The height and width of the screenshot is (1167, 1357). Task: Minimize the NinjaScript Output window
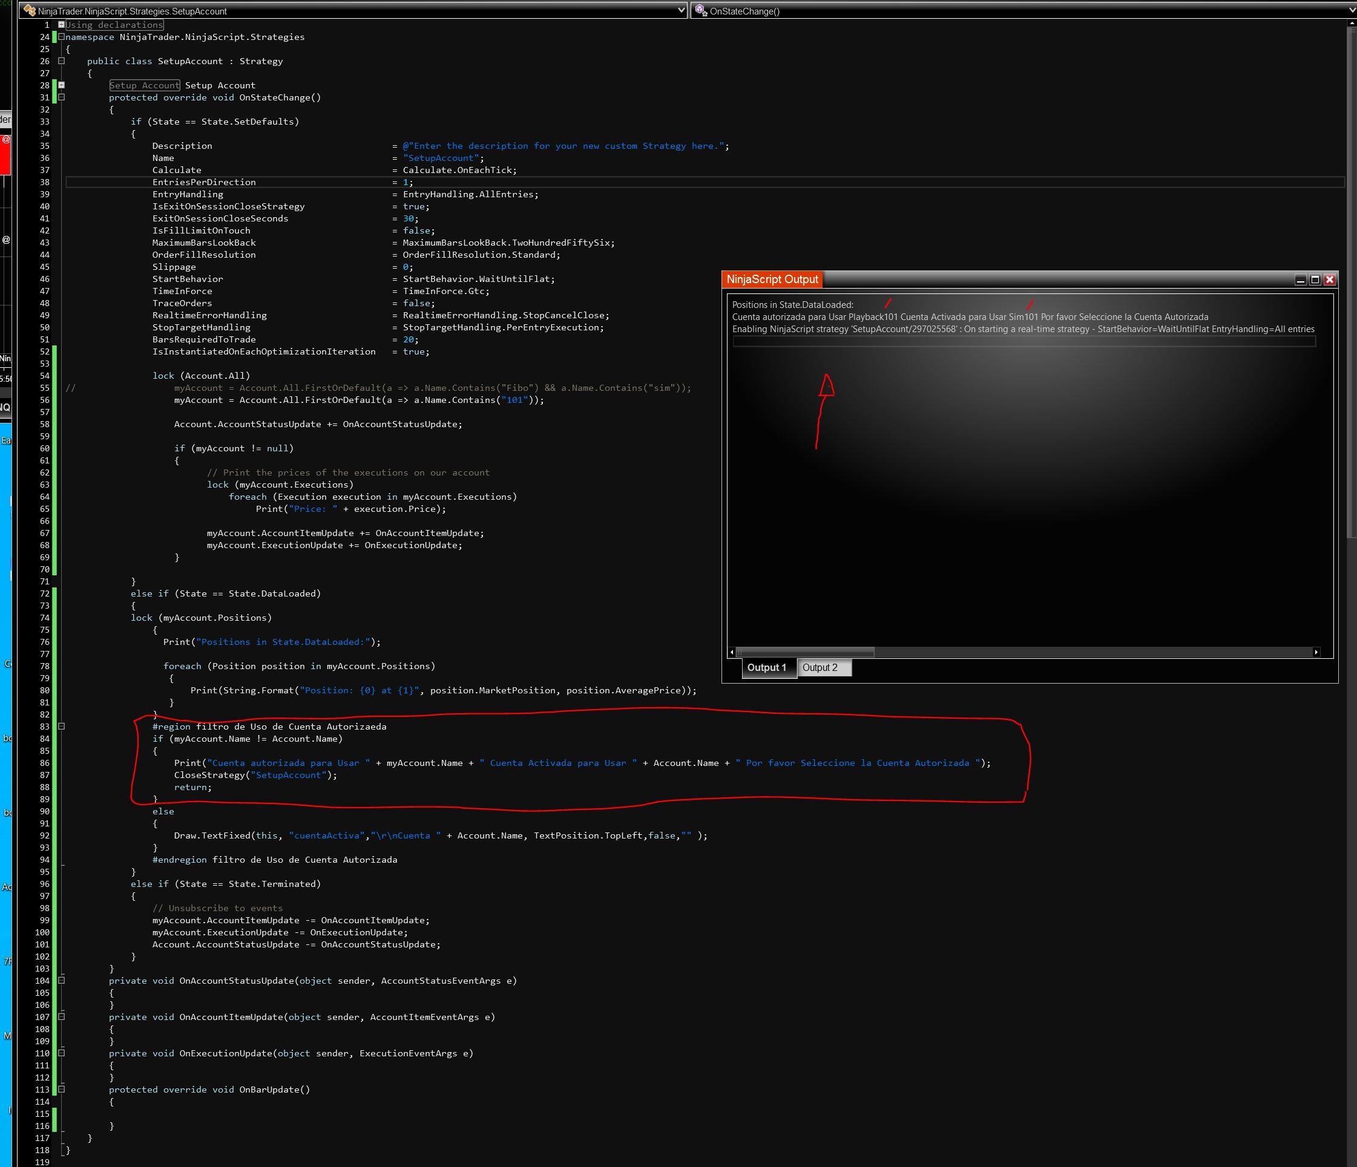click(x=1301, y=280)
